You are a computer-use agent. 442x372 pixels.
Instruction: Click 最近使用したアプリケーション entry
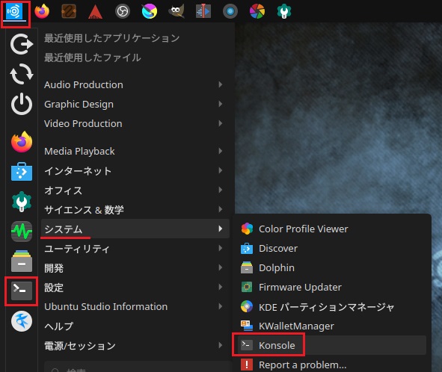click(112, 38)
